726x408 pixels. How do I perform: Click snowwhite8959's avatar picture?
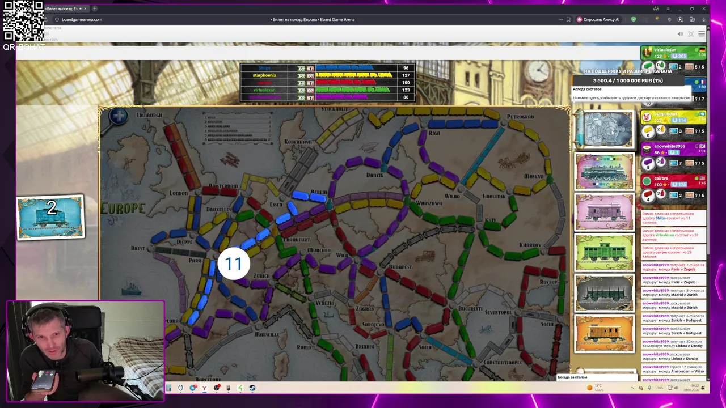[647, 150]
